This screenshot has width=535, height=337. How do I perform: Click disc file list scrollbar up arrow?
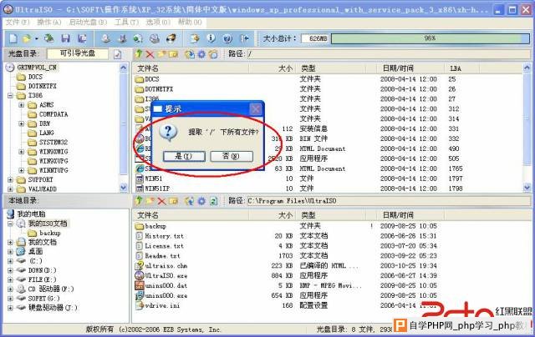click(527, 68)
